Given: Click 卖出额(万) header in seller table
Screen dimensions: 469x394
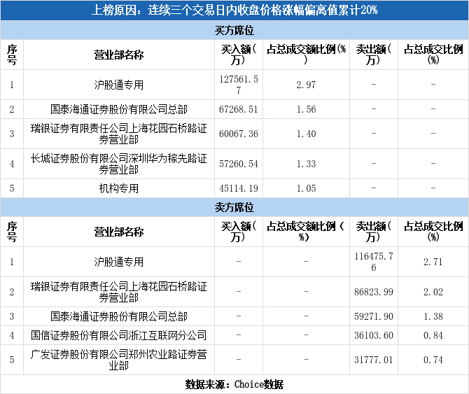Looking at the screenshot, I should 374,232.
